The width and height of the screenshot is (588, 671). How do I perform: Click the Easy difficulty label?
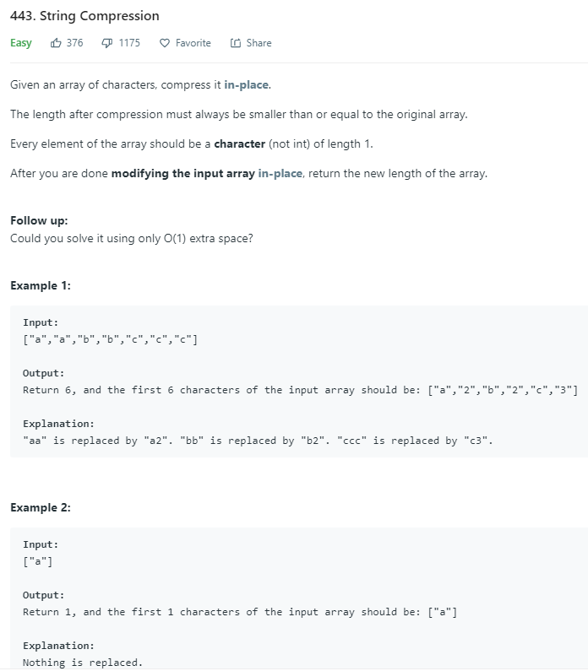(21, 43)
